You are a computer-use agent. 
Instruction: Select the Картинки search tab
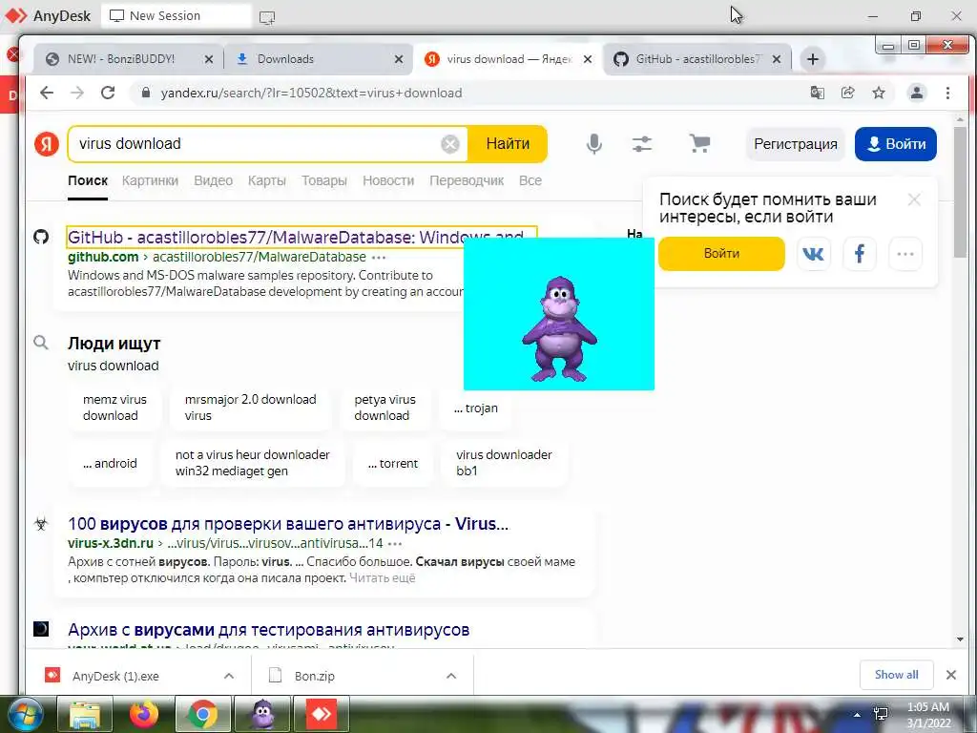click(150, 180)
